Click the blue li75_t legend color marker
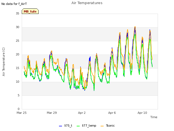 60,126
